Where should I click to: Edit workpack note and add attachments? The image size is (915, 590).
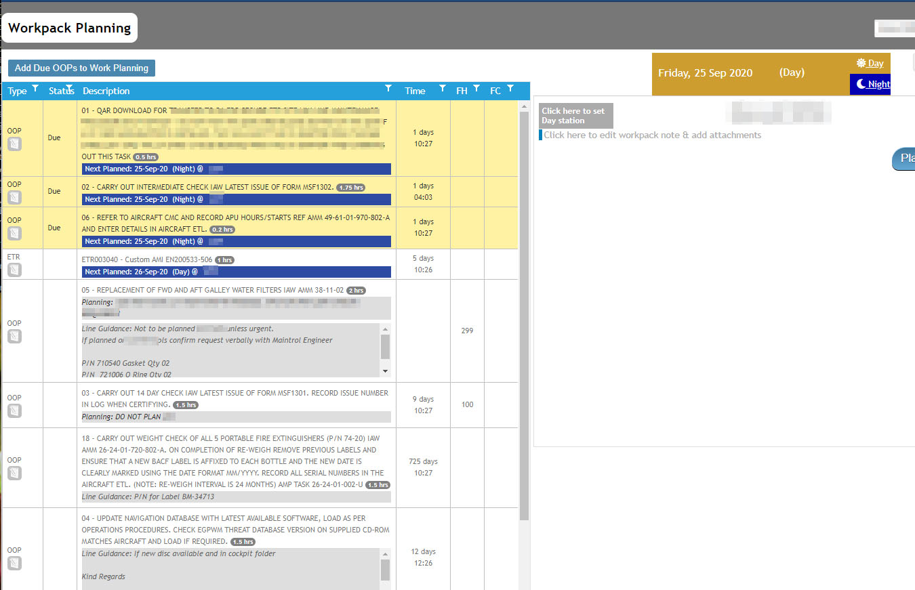(x=652, y=135)
